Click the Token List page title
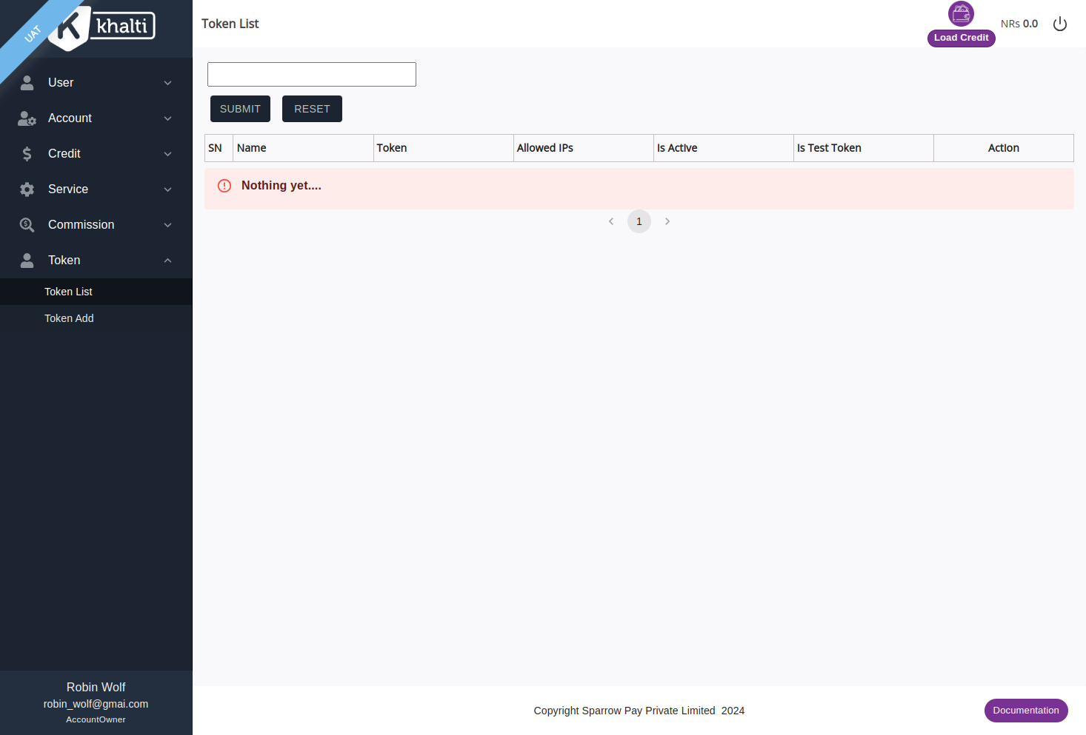 [230, 24]
